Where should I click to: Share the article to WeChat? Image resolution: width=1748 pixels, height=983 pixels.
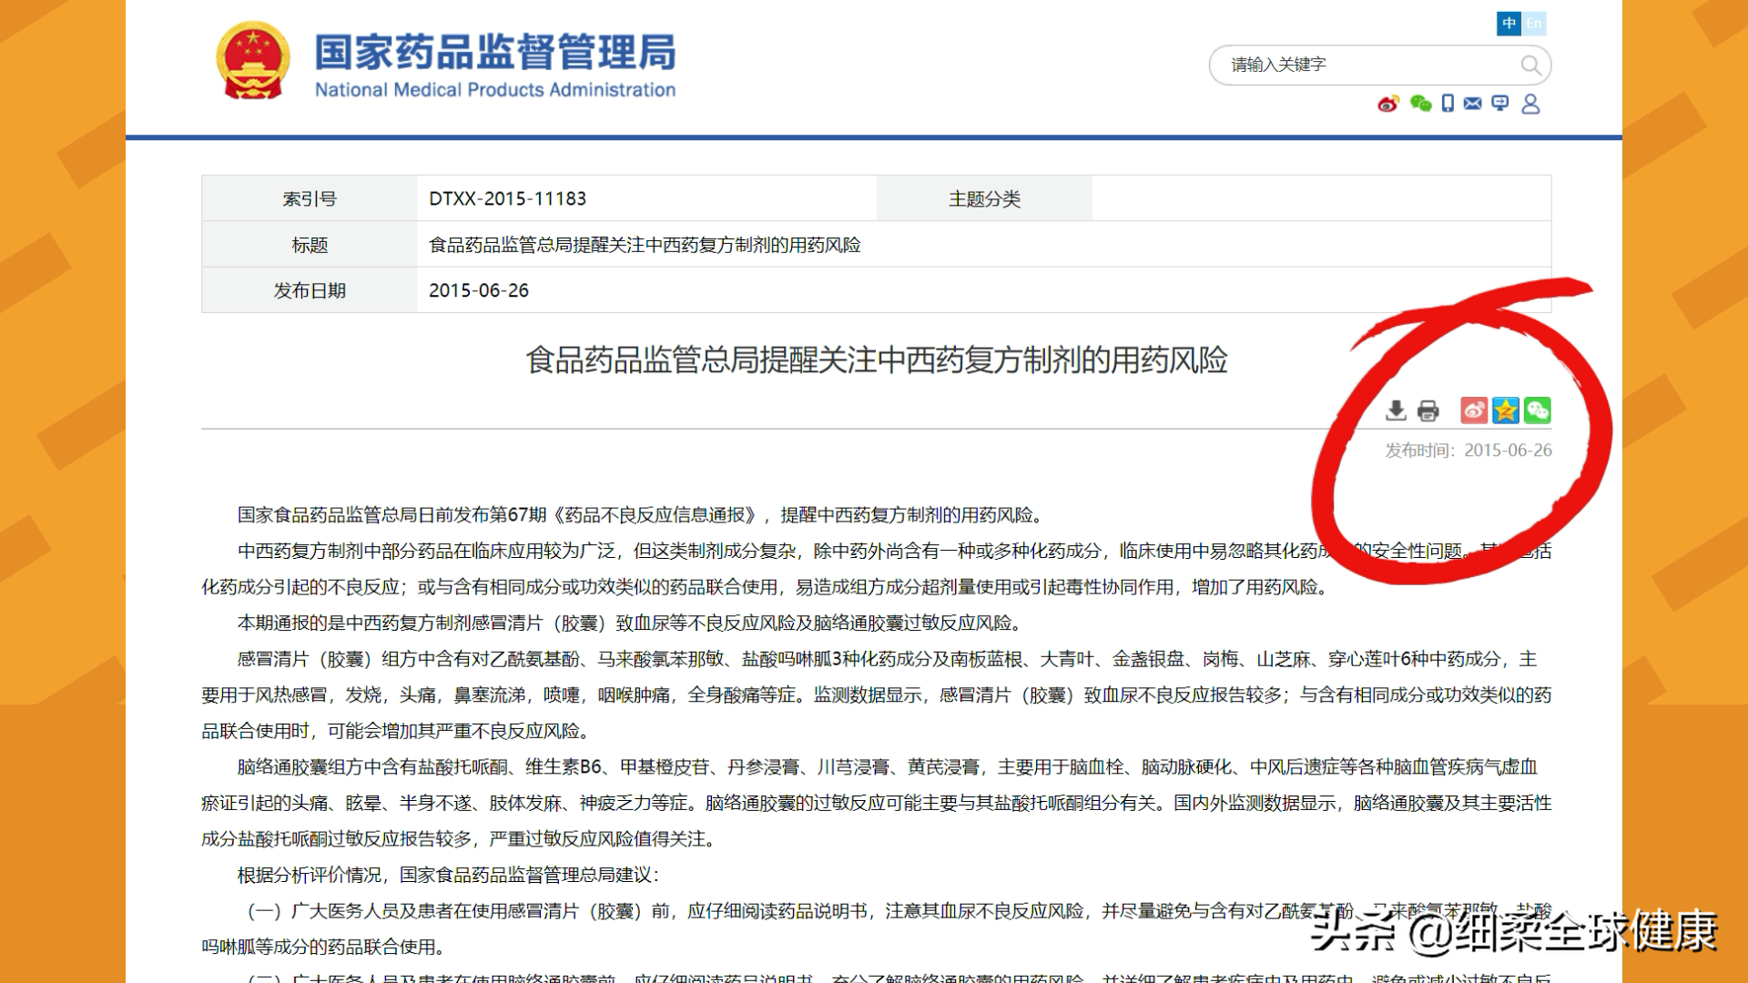[x=1538, y=410]
